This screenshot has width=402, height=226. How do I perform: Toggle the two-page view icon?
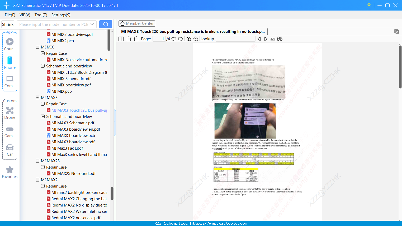coord(121,39)
